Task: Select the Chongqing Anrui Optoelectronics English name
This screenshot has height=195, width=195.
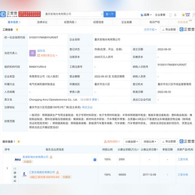Action: point(53,100)
